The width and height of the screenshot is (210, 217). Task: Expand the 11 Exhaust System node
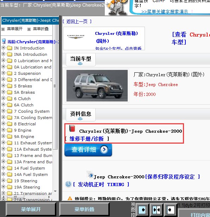coord(3,143)
